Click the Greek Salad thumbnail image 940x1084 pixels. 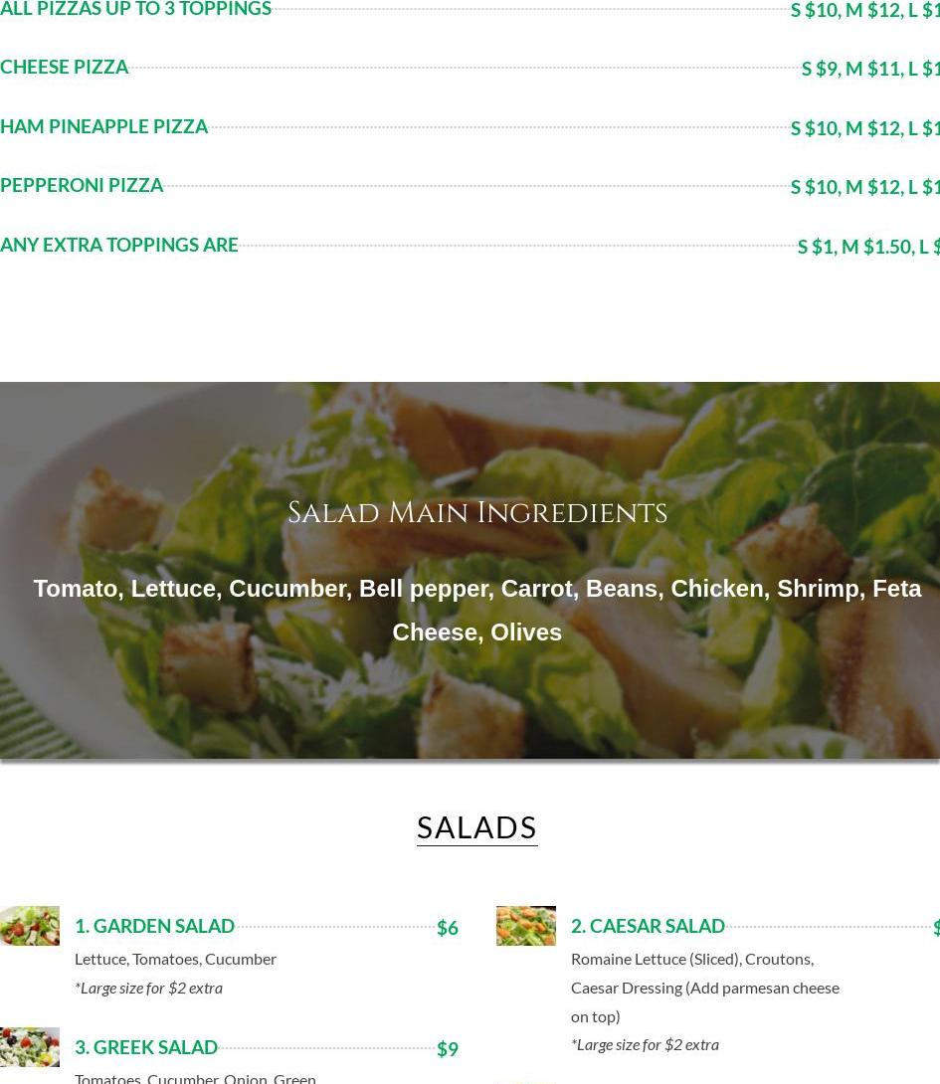[30, 1047]
